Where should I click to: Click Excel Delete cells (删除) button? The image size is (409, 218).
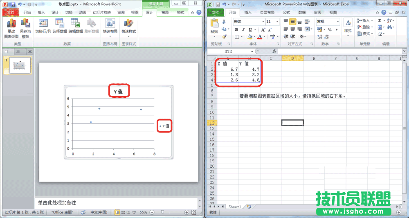point(364,27)
